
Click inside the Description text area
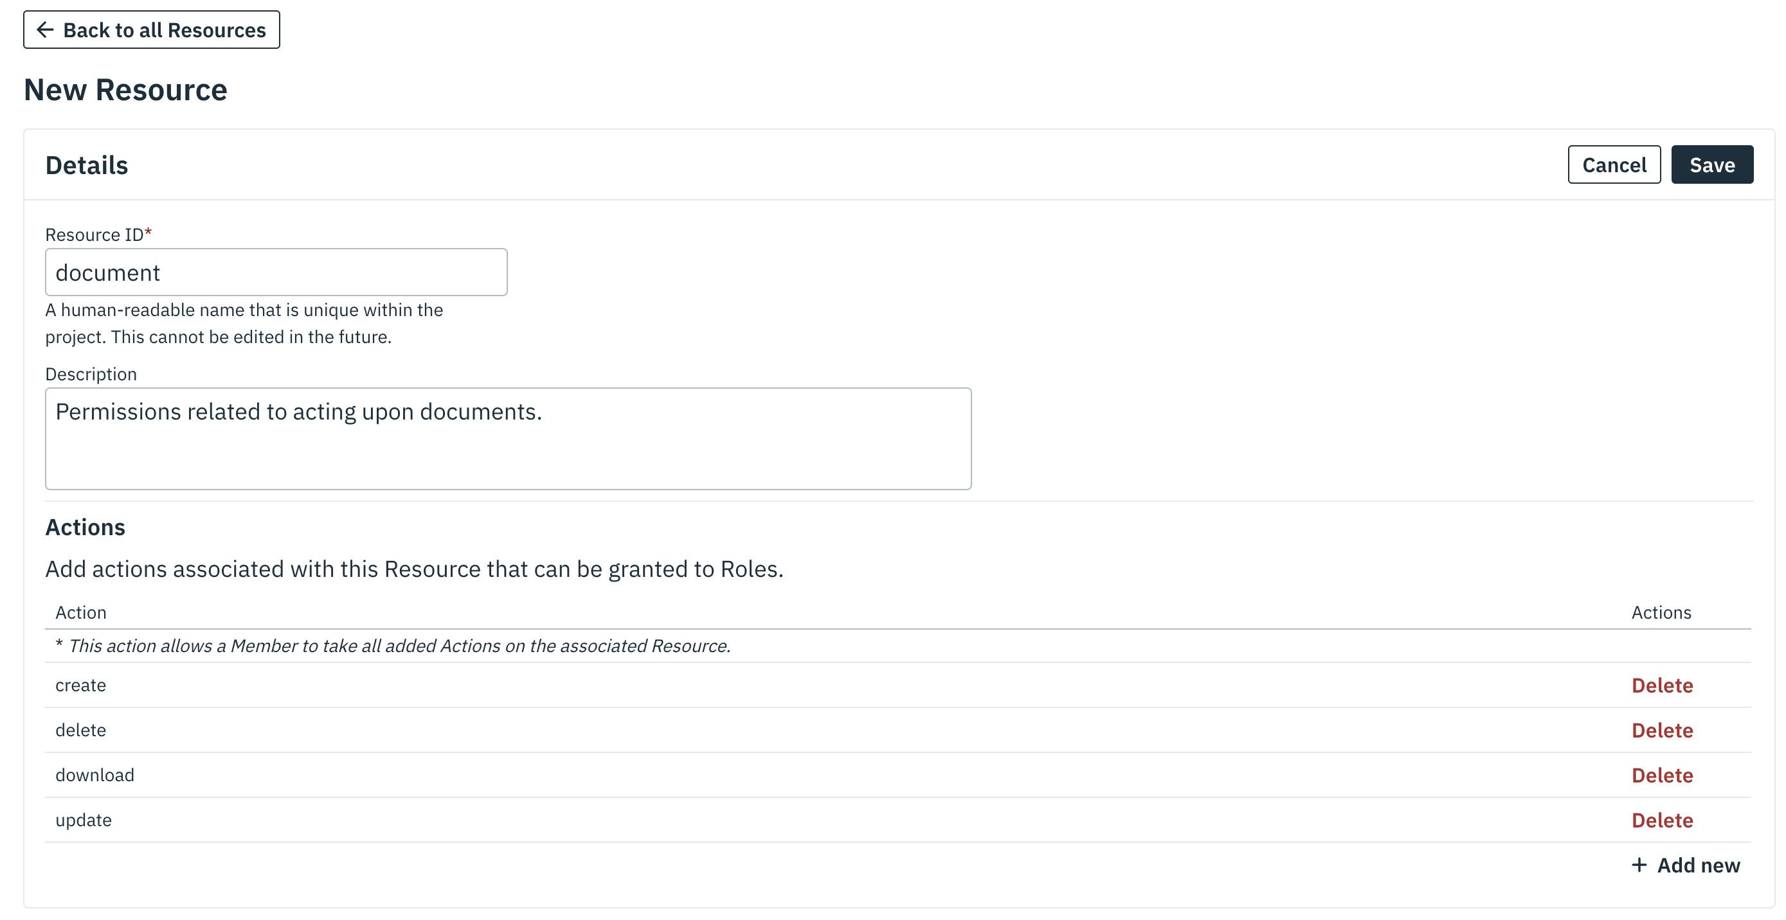(508, 439)
